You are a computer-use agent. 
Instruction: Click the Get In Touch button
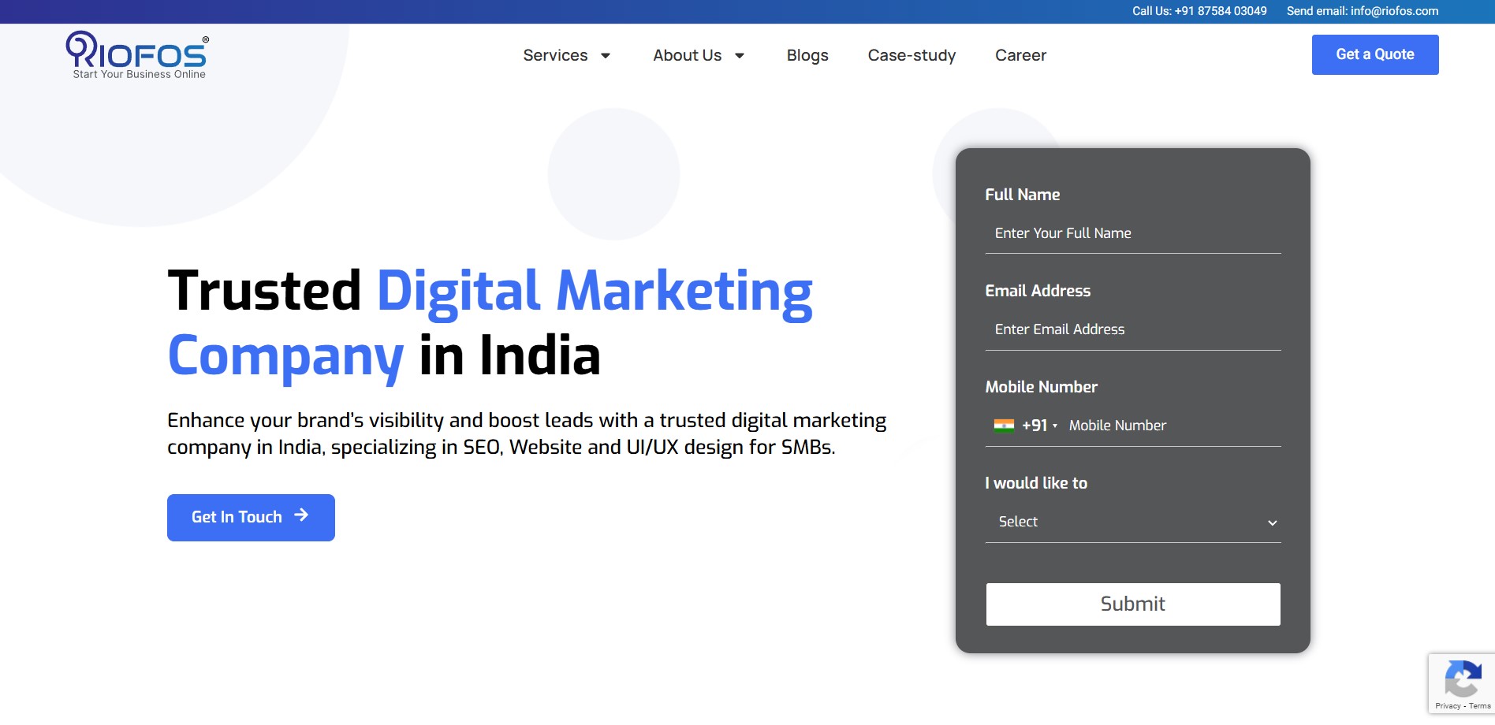pos(251,518)
